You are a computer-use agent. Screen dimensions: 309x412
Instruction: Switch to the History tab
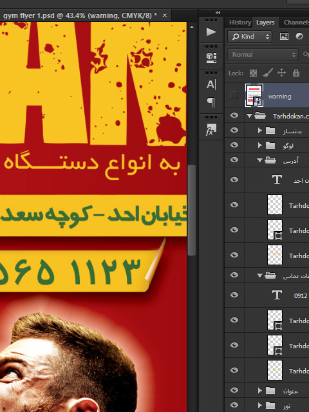(240, 23)
